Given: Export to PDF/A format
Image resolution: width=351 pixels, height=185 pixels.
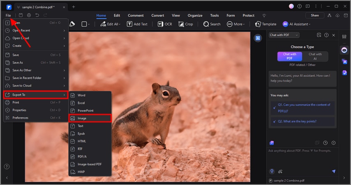Looking at the screenshot, I should 90,156.
